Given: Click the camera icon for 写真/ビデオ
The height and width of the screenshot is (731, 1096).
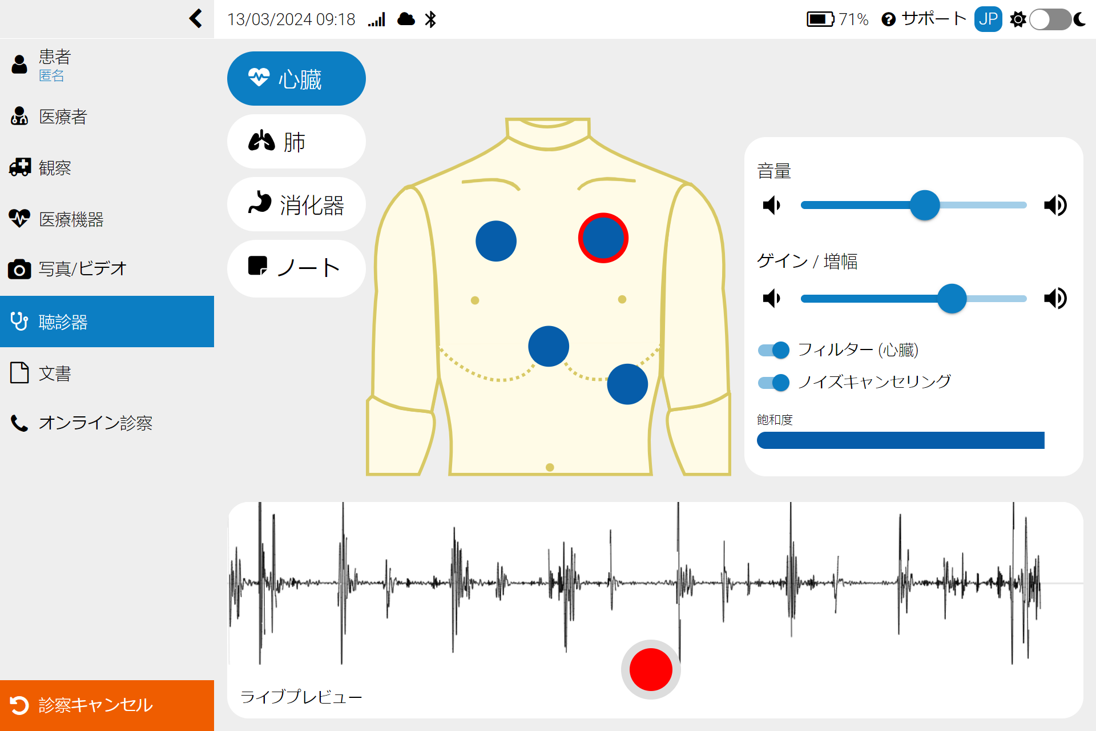Looking at the screenshot, I should (x=19, y=269).
